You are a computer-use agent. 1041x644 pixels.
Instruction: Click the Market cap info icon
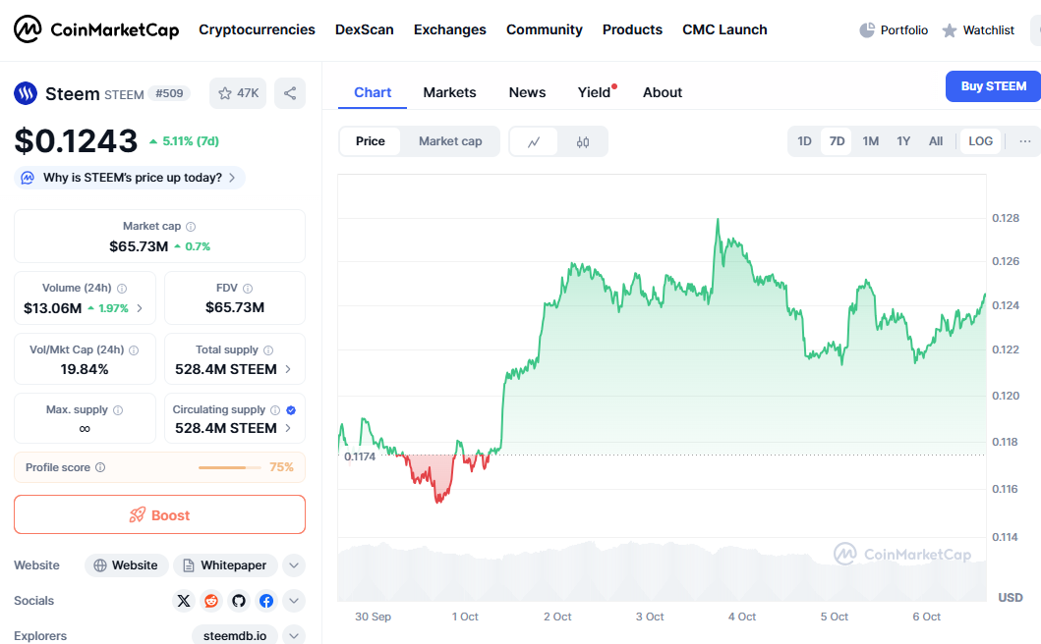(191, 227)
